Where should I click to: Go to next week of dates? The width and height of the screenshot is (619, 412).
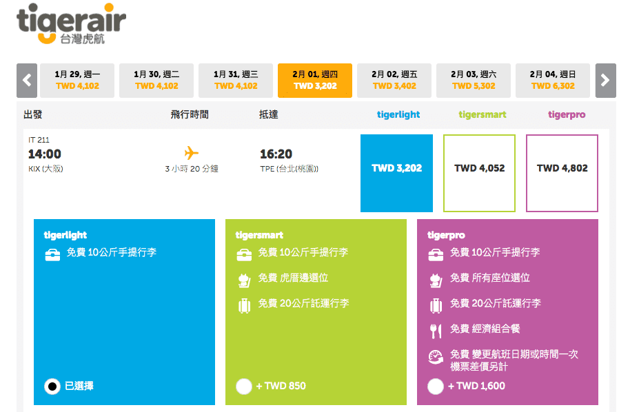(606, 81)
